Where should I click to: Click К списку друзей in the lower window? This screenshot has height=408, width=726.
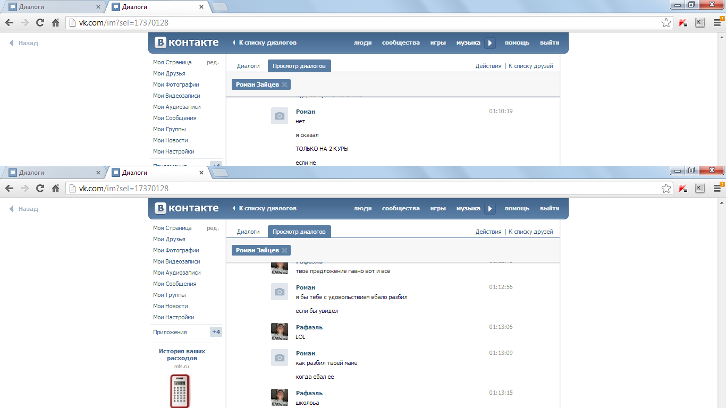point(531,232)
